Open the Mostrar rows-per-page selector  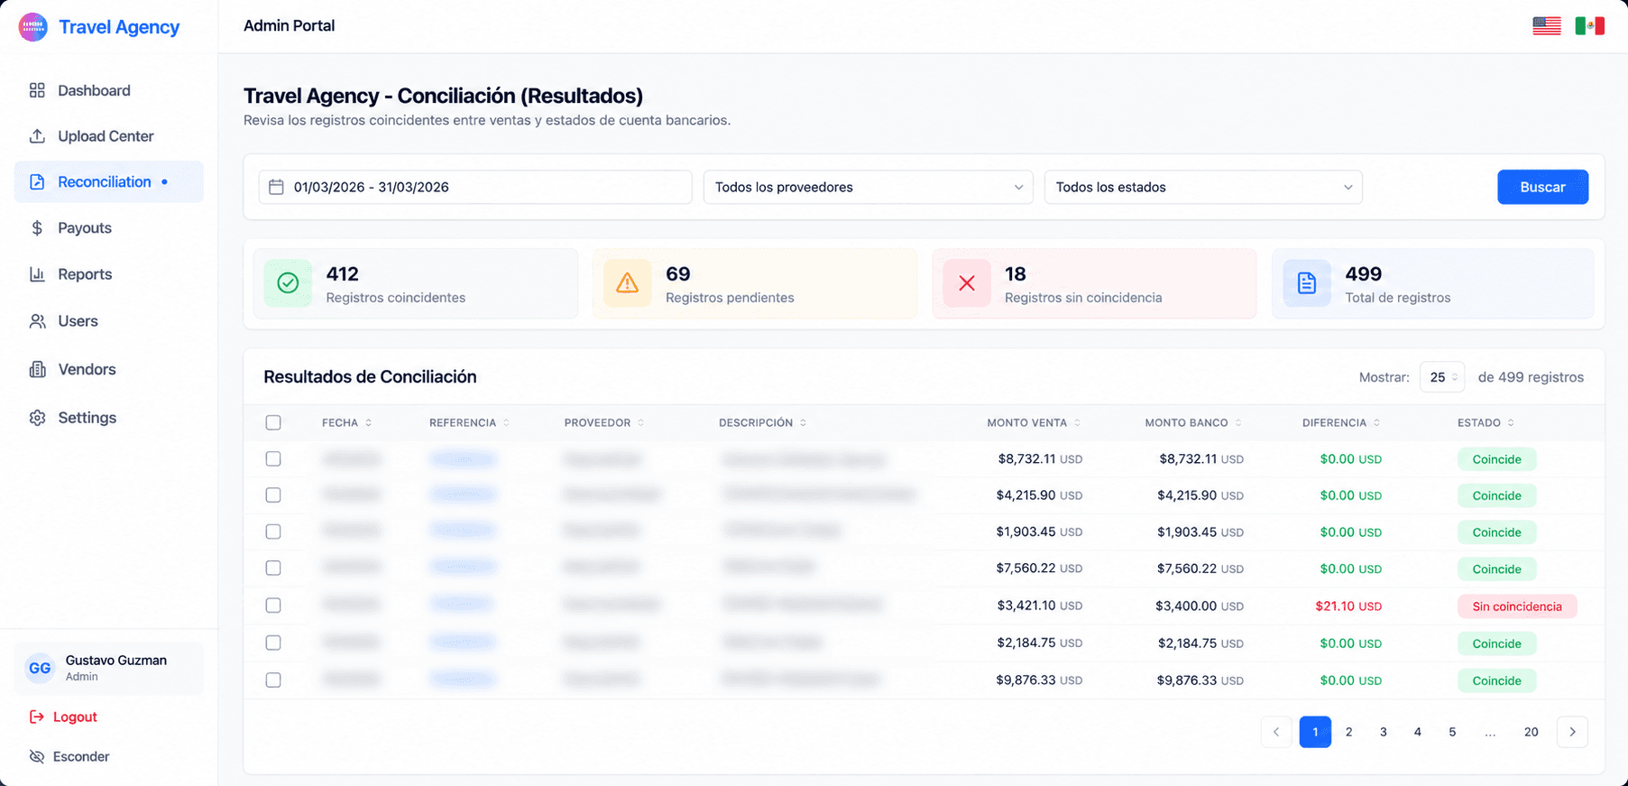click(x=1442, y=377)
